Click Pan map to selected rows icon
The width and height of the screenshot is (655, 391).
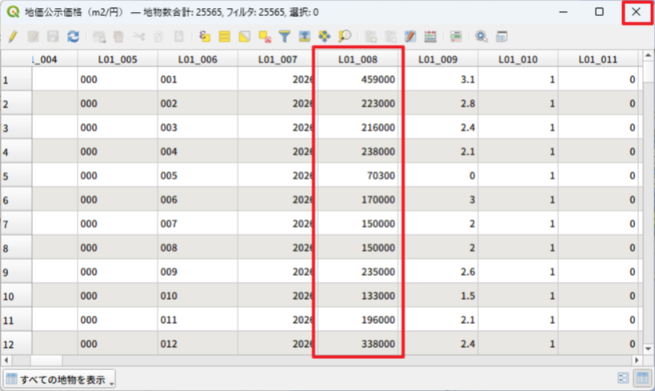(x=325, y=37)
